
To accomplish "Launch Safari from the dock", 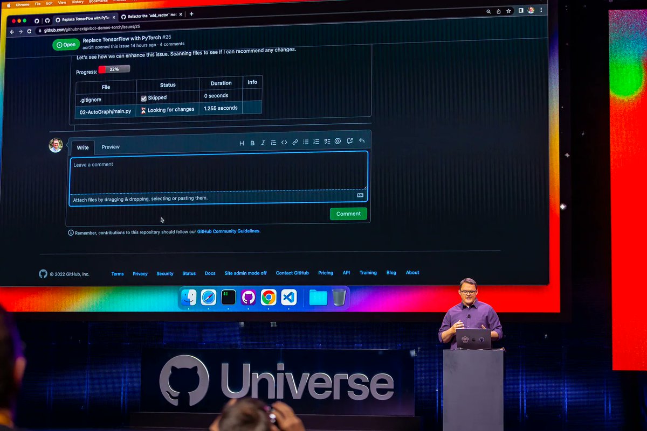I will [x=209, y=297].
